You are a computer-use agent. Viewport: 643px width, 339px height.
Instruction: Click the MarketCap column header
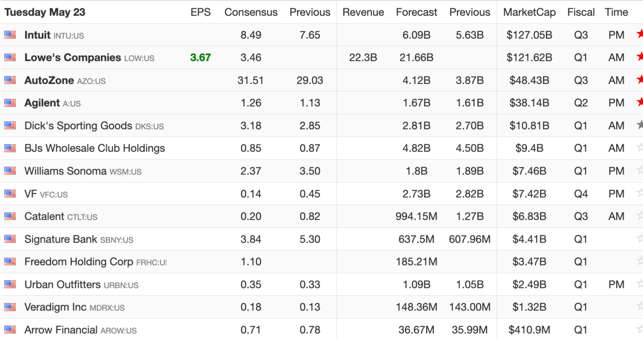point(530,12)
